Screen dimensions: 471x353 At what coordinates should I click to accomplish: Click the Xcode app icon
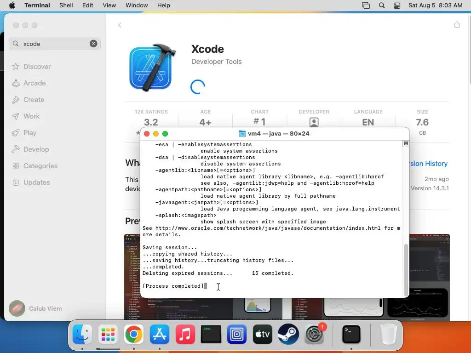pos(152,68)
